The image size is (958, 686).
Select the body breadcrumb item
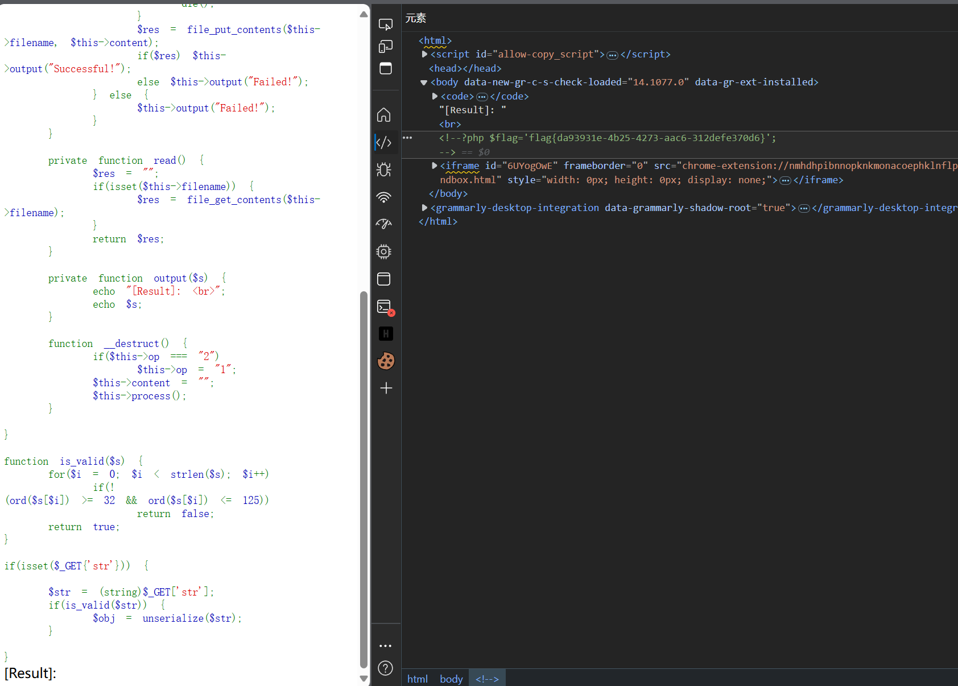point(451,679)
